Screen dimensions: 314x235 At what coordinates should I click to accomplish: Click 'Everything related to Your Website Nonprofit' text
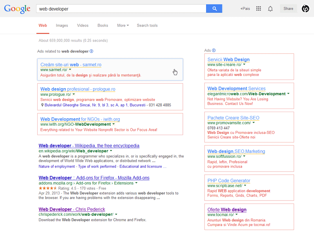(99, 130)
